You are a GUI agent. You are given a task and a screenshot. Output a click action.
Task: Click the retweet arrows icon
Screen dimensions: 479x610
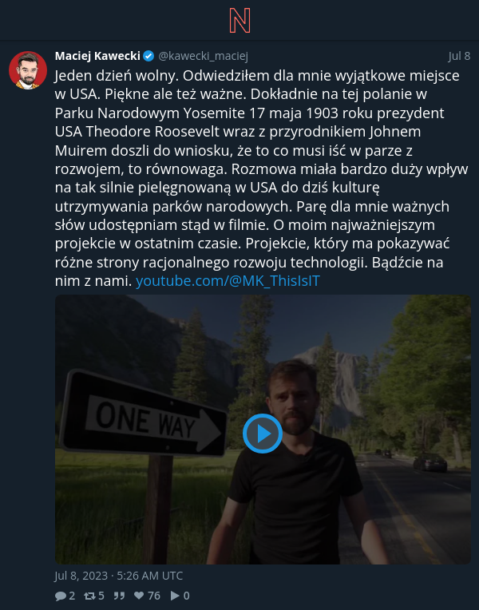[x=89, y=596]
